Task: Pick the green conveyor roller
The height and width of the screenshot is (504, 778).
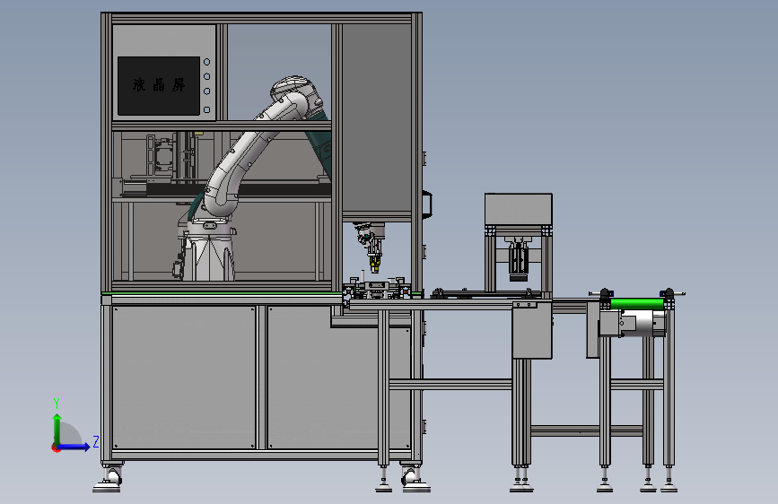Action: point(636,304)
